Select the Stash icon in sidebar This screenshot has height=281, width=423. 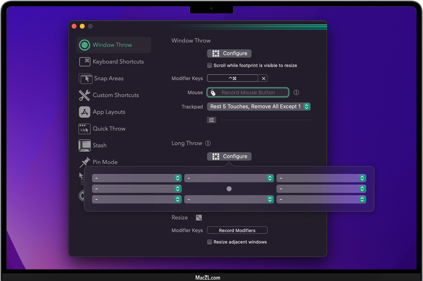(x=85, y=145)
